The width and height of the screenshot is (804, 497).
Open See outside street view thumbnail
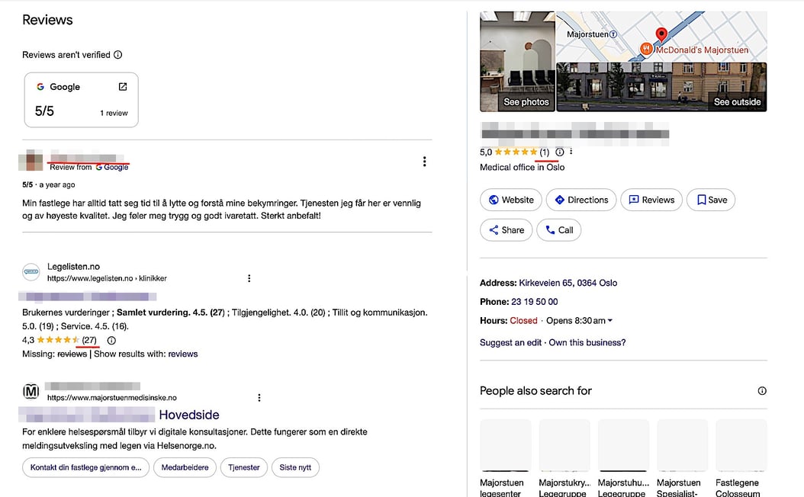tap(661, 86)
